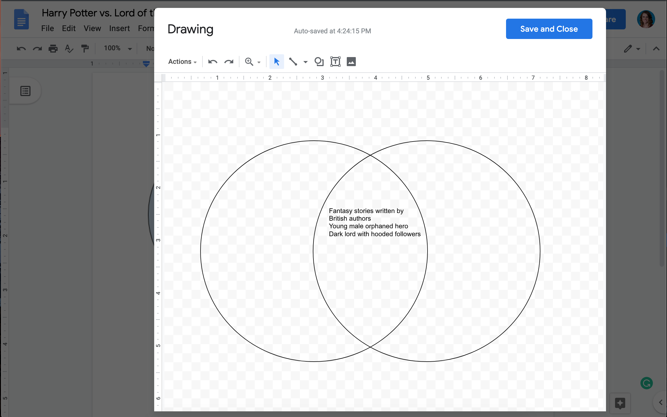Click the redo button
The width and height of the screenshot is (667, 417).
(229, 62)
